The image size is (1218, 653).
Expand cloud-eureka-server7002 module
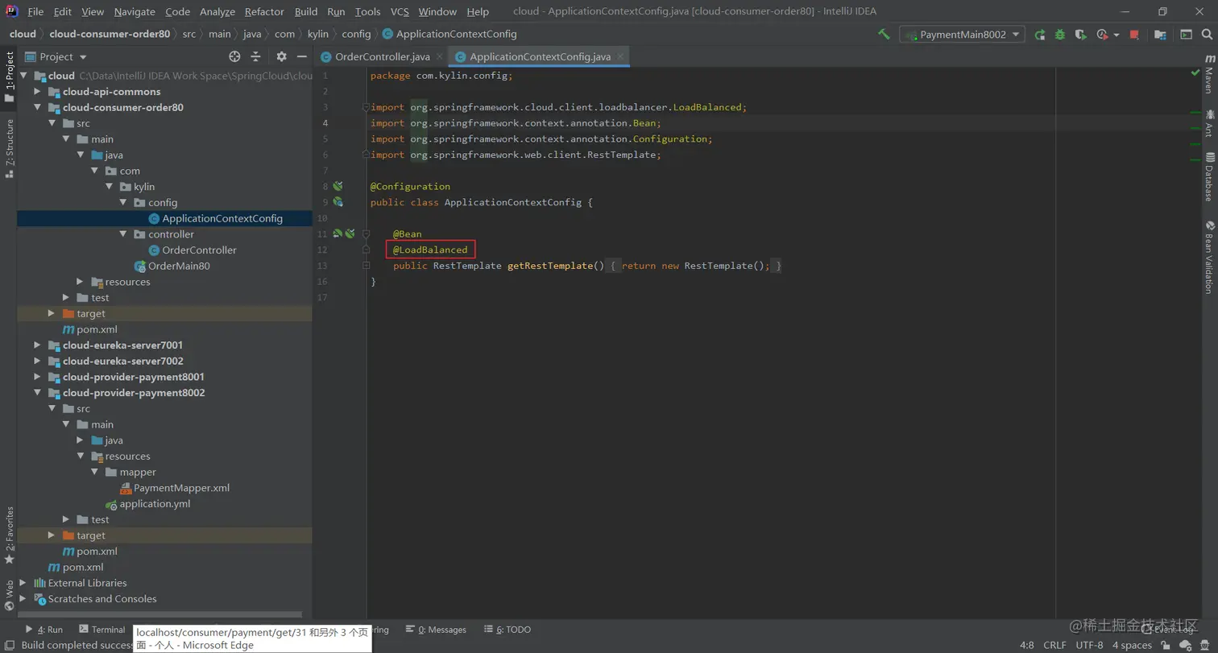click(x=37, y=361)
